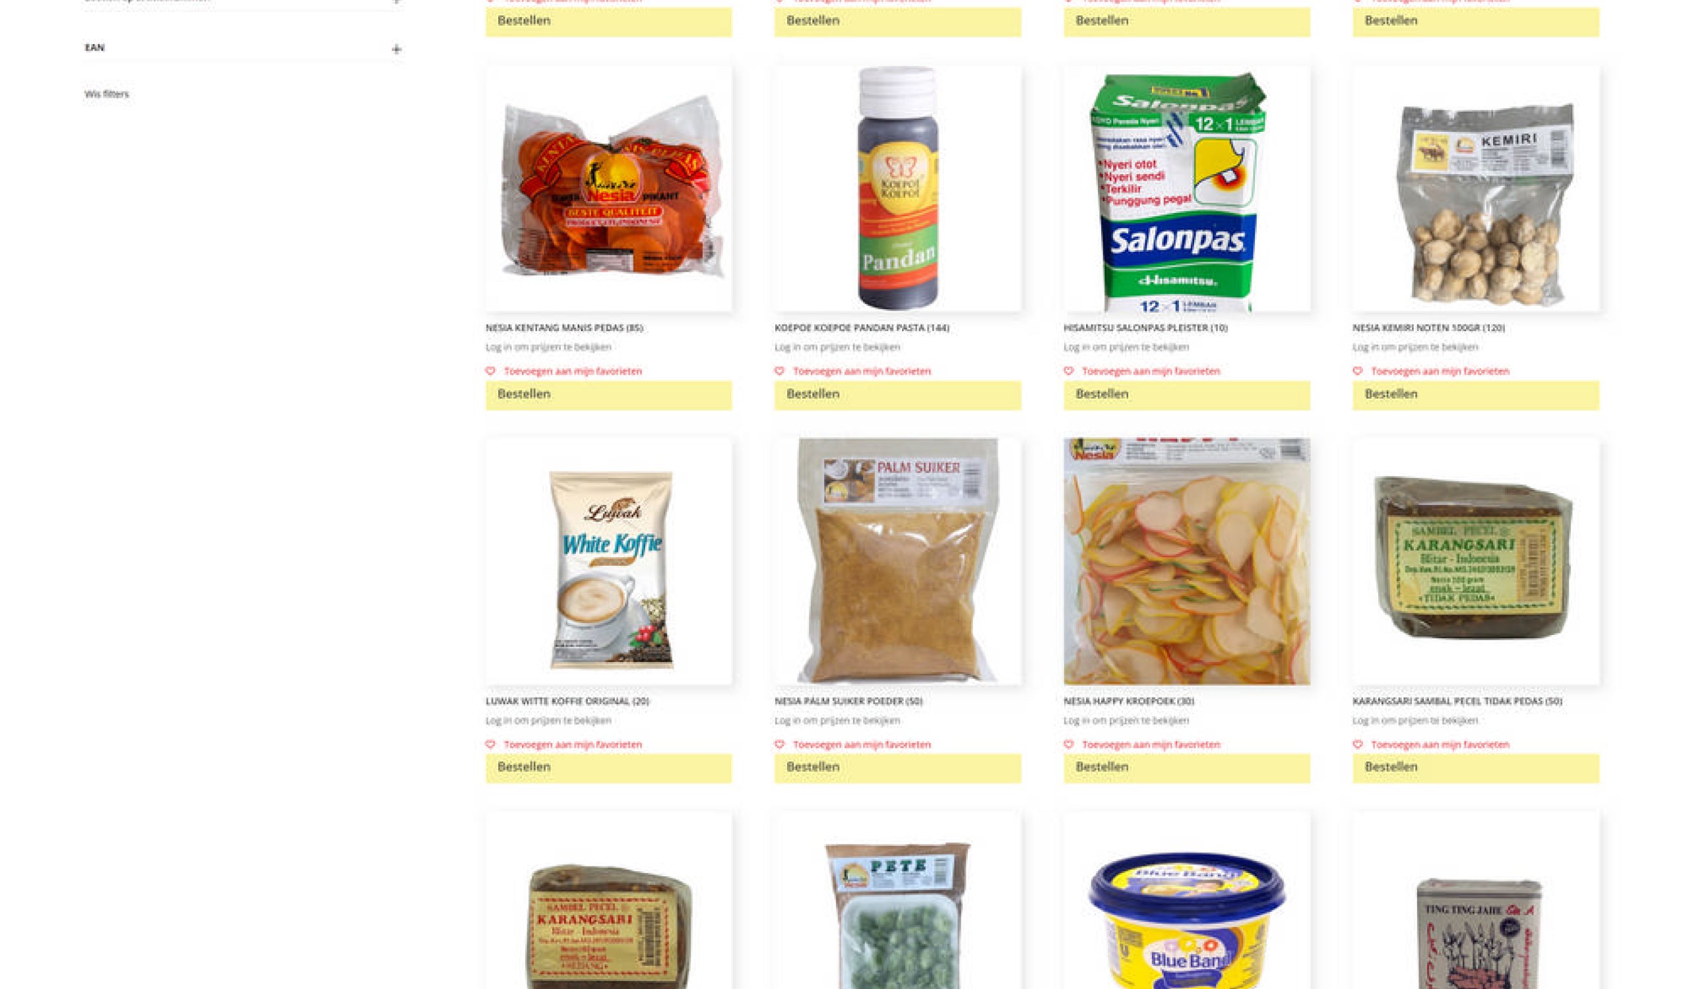This screenshot has height=989, width=1689.
Task: Open the Nesia Kentang Manis Pedas title link
Action: point(563,328)
